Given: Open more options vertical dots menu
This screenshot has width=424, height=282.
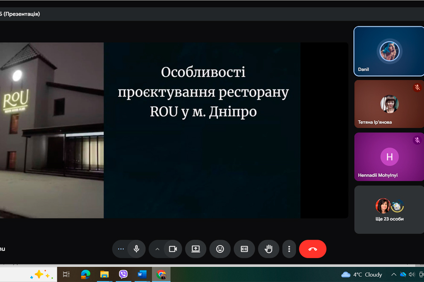Looking at the screenshot, I should (x=289, y=249).
